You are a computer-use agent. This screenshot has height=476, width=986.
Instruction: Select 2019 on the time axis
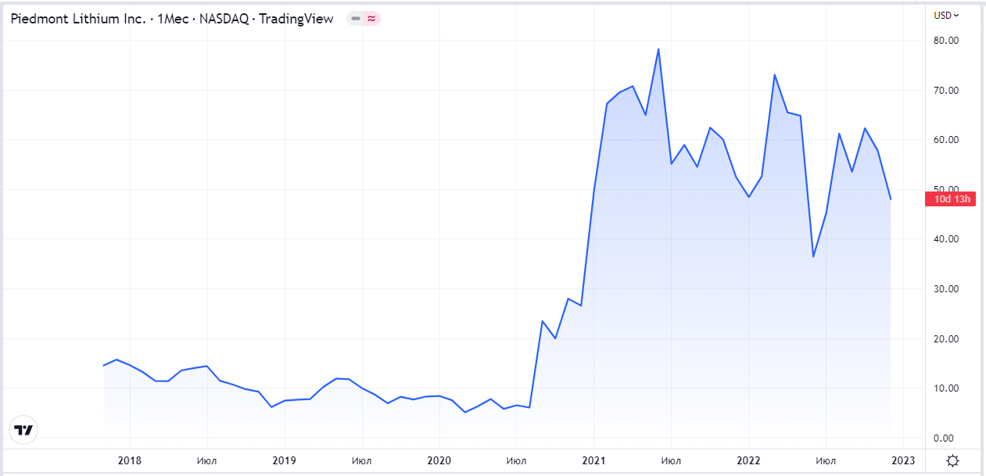click(285, 460)
